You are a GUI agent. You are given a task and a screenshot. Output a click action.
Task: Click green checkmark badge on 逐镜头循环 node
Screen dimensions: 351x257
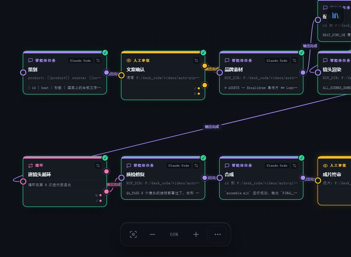(105, 158)
